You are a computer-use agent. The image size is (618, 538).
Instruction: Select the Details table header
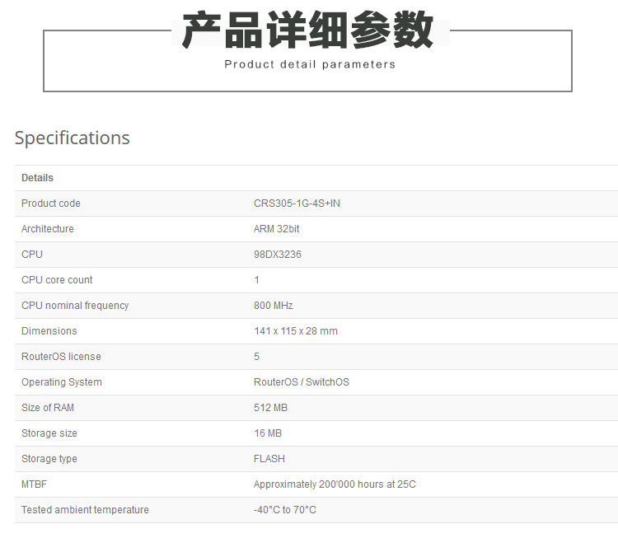click(37, 178)
